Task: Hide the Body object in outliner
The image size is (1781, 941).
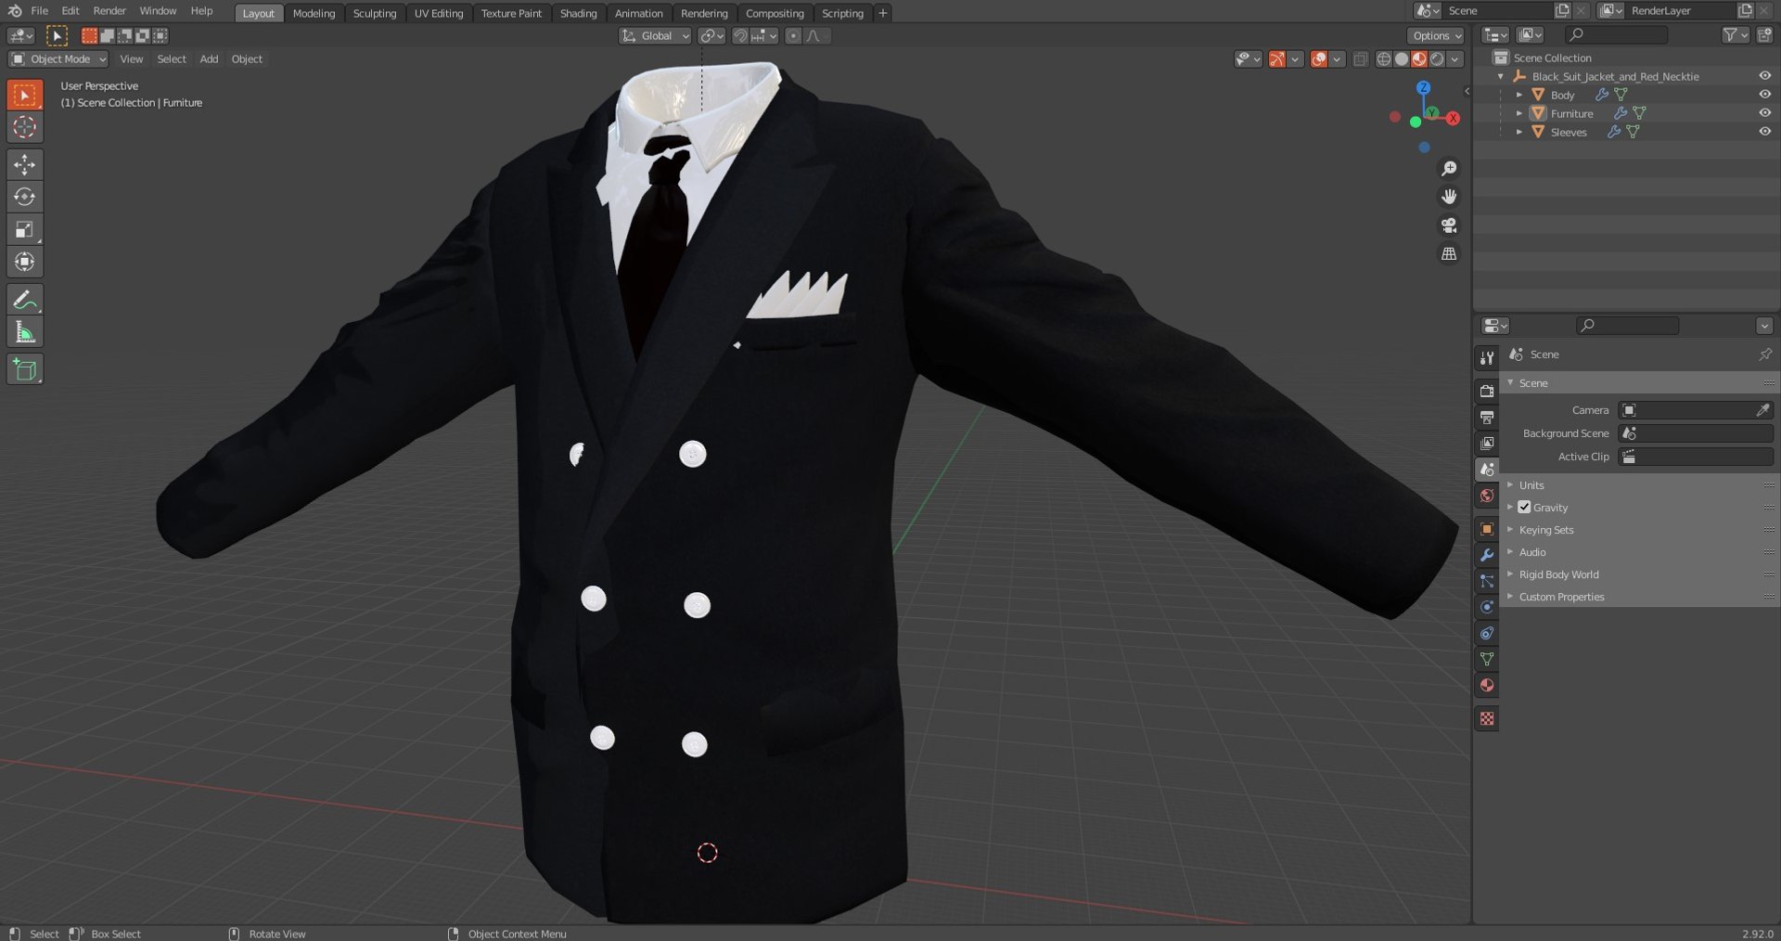Action: tap(1764, 95)
